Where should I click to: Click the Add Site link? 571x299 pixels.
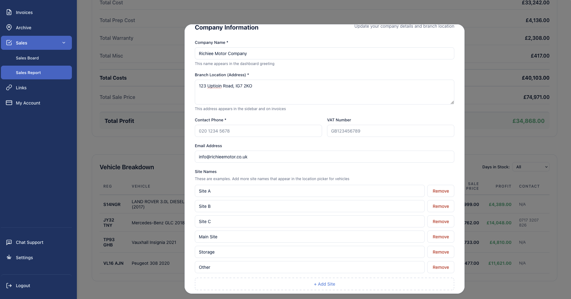tap(324, 284)
